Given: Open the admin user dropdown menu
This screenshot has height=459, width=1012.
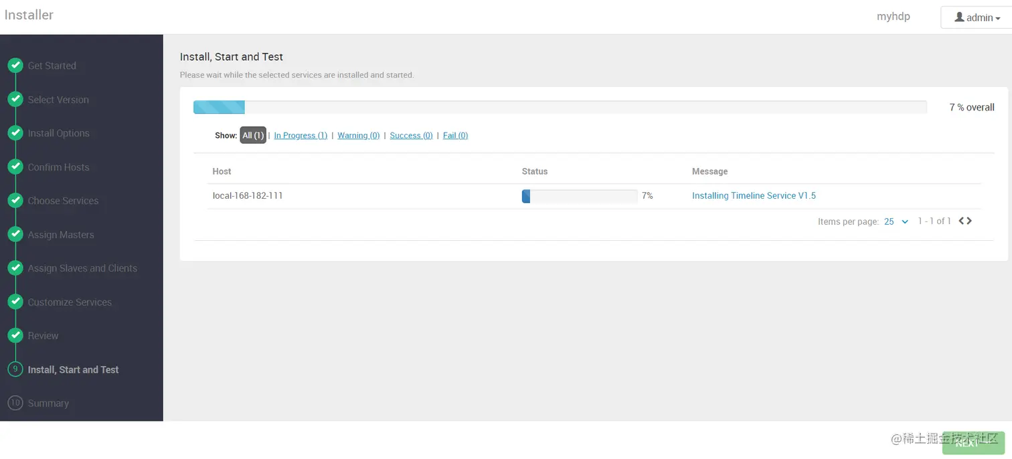Looking at the screenshot, I should pyautogui.click(x=977, y=17).
